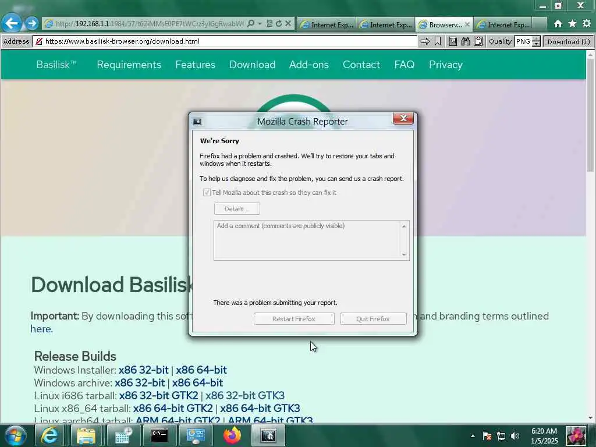Close the Mozilla Crash Reporter dialog

click(x=403, y=119)
